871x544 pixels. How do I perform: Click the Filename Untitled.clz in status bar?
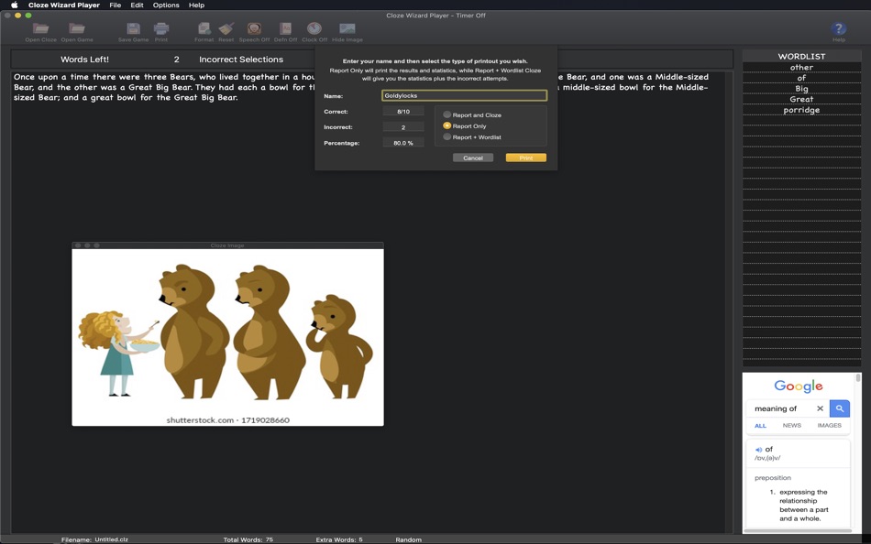point(94,539)
